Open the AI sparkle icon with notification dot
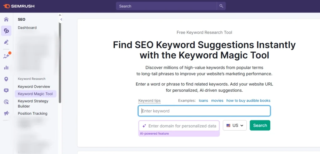Image resolution: width=320 pixels, height=154 pixels. (6, 56)
